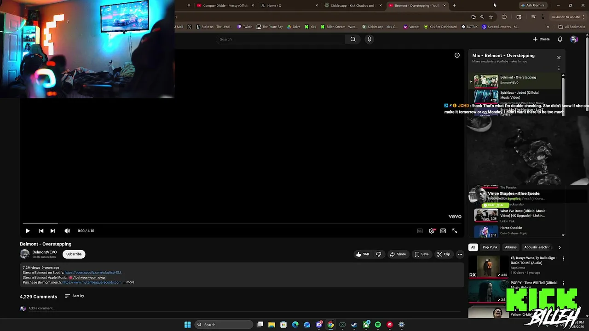
Task: Play Linkin Park What I've Done
Action: tap(516, 215)
